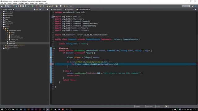Open Cortana search from taskbar
Screen dimensions: 198x111
click(x=6, y=109)
